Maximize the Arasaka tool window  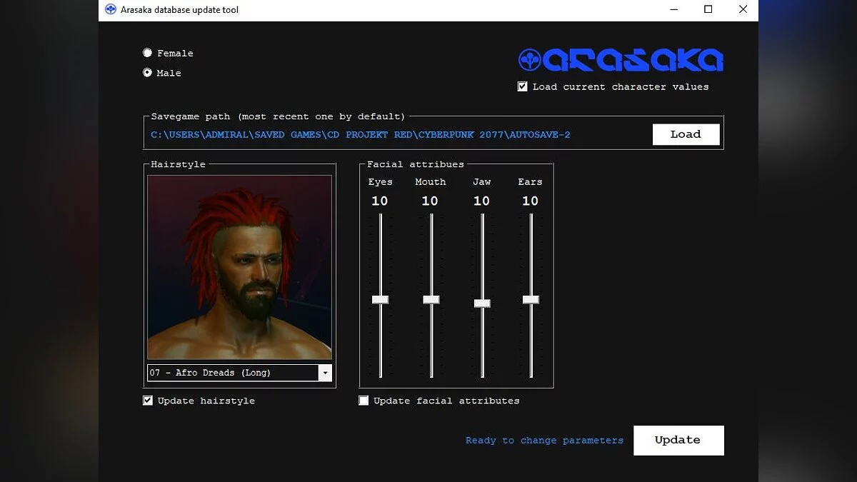[708, 10]
